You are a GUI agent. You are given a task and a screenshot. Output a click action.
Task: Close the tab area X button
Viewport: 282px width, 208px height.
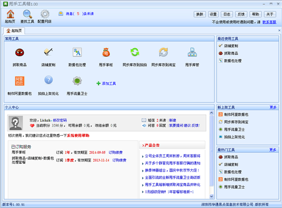click(x=279, y=30)
